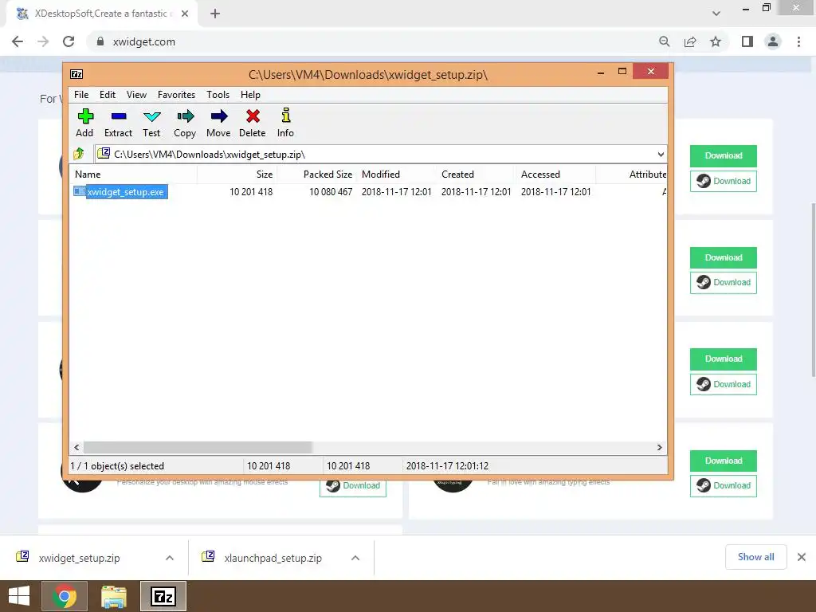Close the XDesktopSoft browser tab
816x612 pixels.
click(x=185, y=14)
